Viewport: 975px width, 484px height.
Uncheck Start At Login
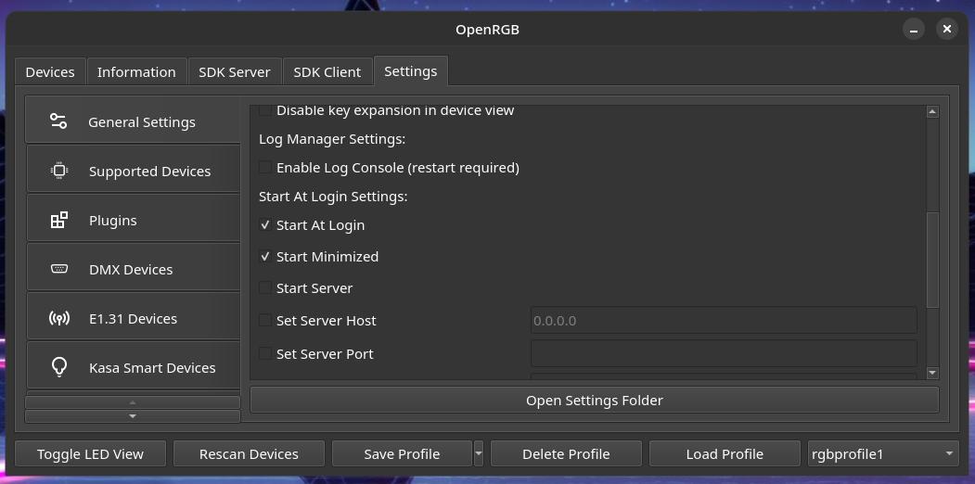265,225
